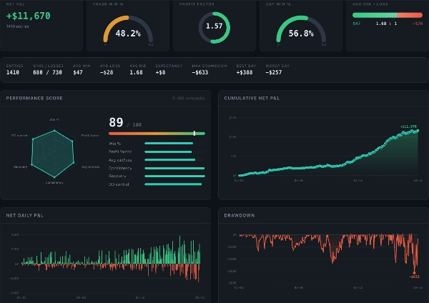Viewport: 429px width, 303px height.
Task: Click the Avg Win / Loss green-red ratio bar
Action: pos(388,15)
